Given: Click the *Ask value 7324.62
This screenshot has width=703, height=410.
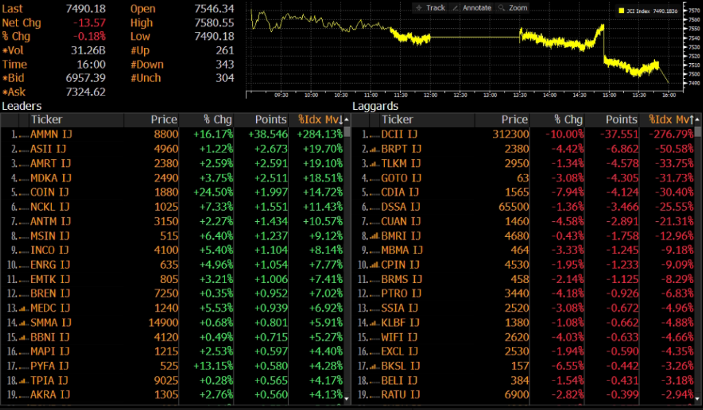Looking at the screenshot, I should pyautogui.click(x=86, y=92).
